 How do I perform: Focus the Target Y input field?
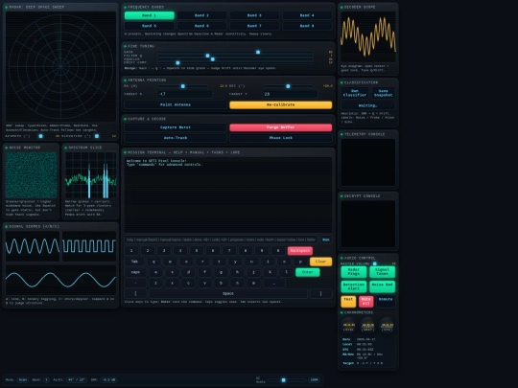tap(290, 94)
